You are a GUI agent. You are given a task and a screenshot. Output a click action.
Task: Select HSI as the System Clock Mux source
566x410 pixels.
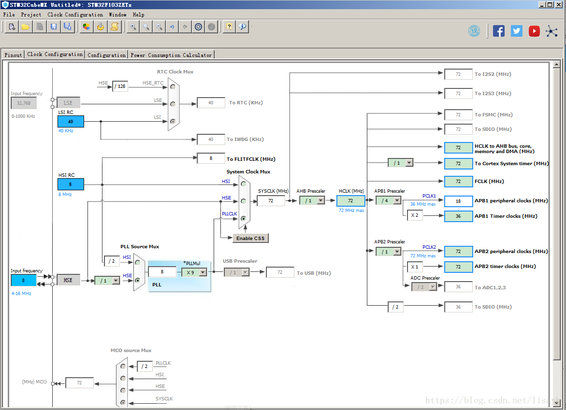pos(243,184)
